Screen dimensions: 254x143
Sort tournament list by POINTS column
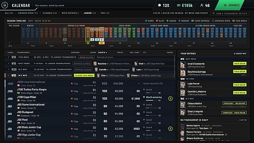tap(103, 52)
